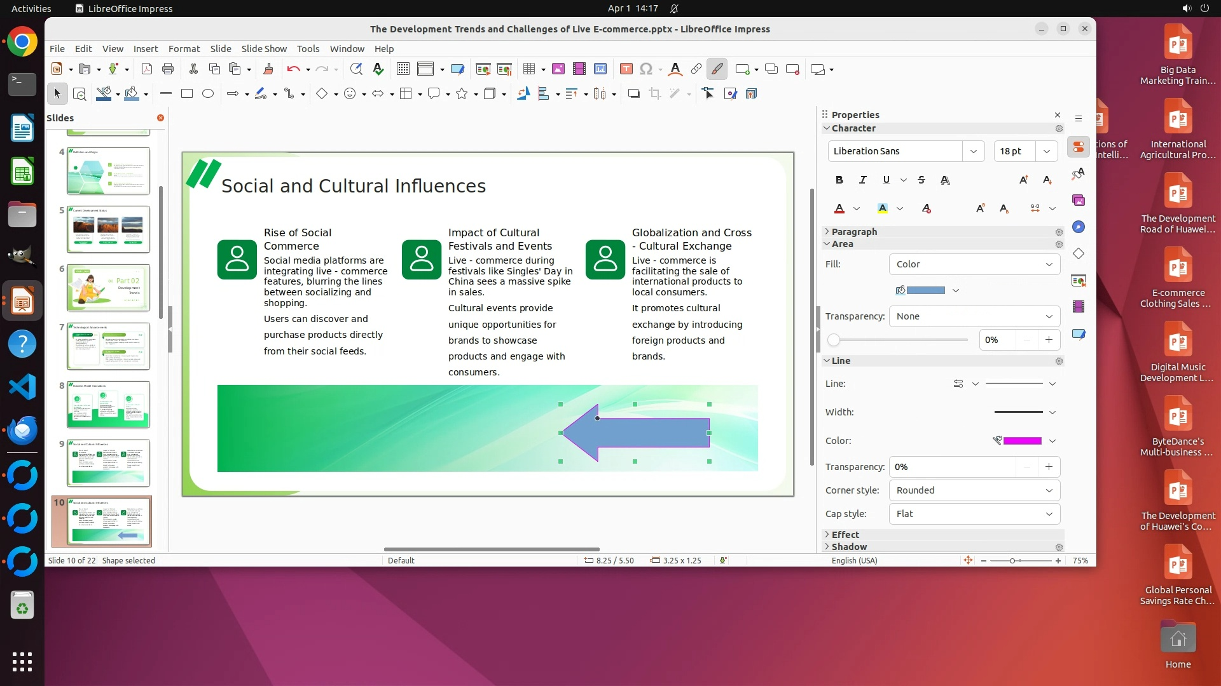Select the slide 7 thumbnail
Image resolution: width=1221 pixels, height=686 pixels.
coord(108,346)
